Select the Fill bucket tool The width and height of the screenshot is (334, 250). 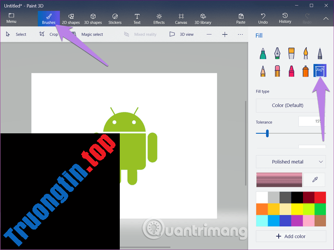click(320, 70)
